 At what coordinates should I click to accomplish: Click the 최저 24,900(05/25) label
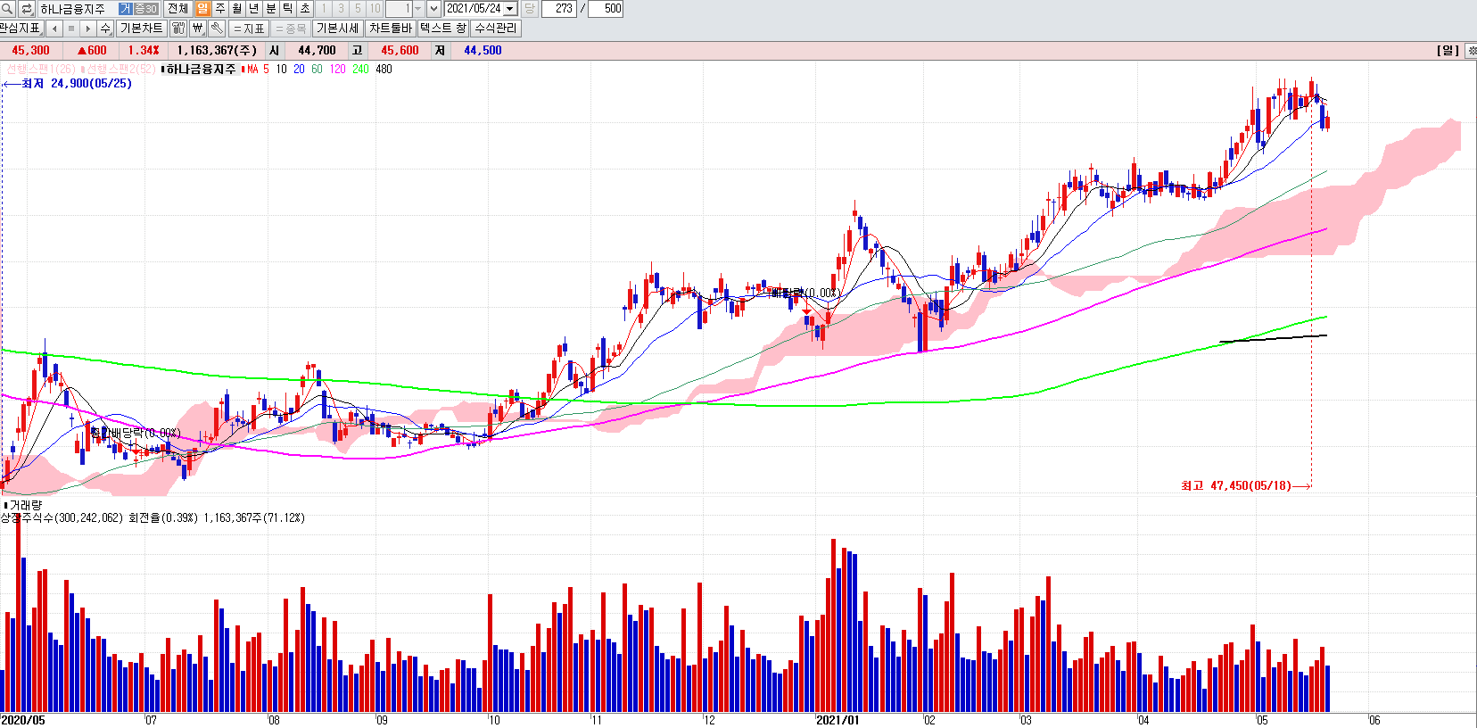[x=77, y=83]
